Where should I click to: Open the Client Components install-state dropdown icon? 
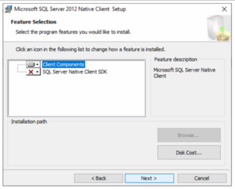click(x=33, y=65)
